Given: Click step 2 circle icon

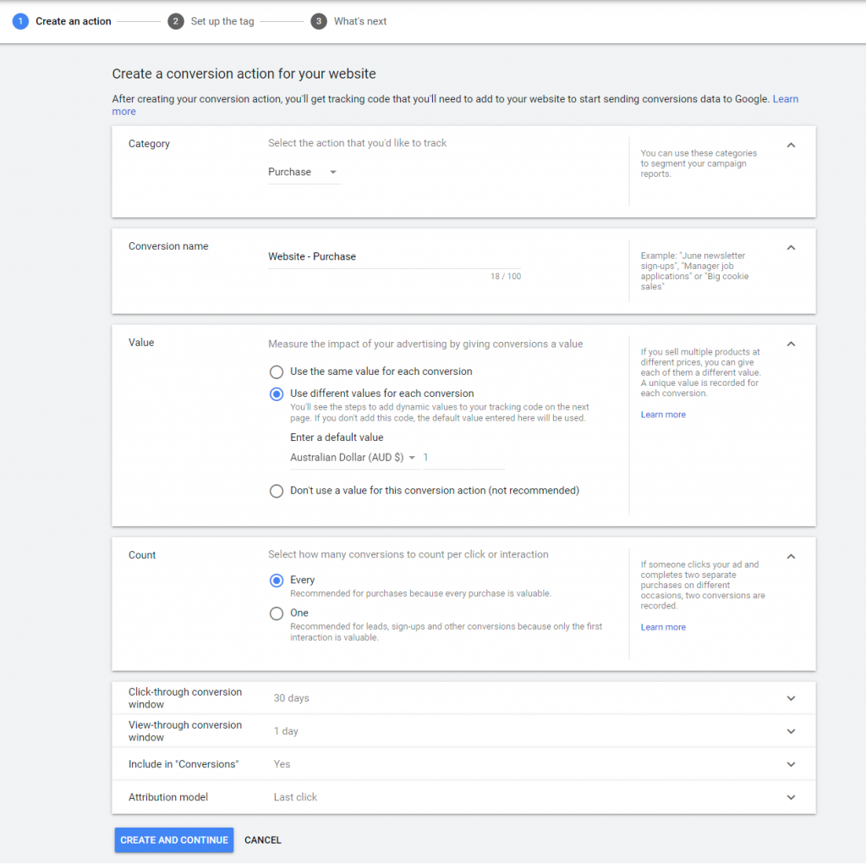Looking at the screenshot, I should coord(176,21).
